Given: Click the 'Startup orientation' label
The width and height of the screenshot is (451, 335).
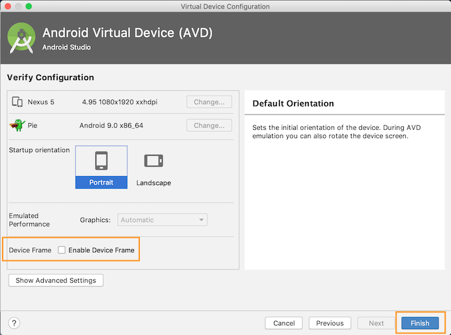Looking at the screenshot, I should [39, 150].
